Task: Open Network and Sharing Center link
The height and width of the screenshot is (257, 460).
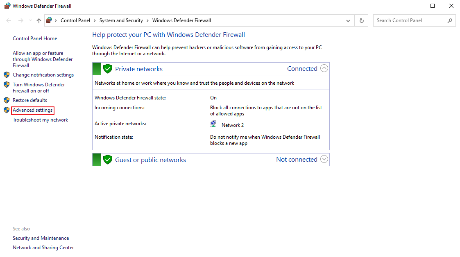Action: tap(43, 248)
